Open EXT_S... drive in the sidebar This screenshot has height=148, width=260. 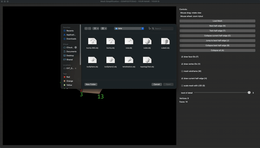point(69,68)
